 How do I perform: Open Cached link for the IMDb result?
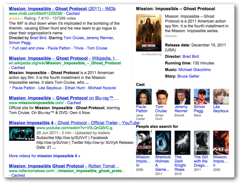[73, 13]
